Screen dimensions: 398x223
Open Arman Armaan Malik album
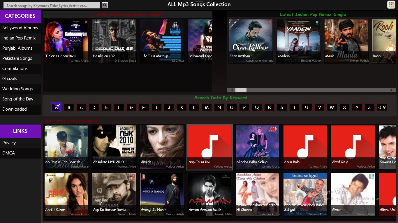coord(210,195)
